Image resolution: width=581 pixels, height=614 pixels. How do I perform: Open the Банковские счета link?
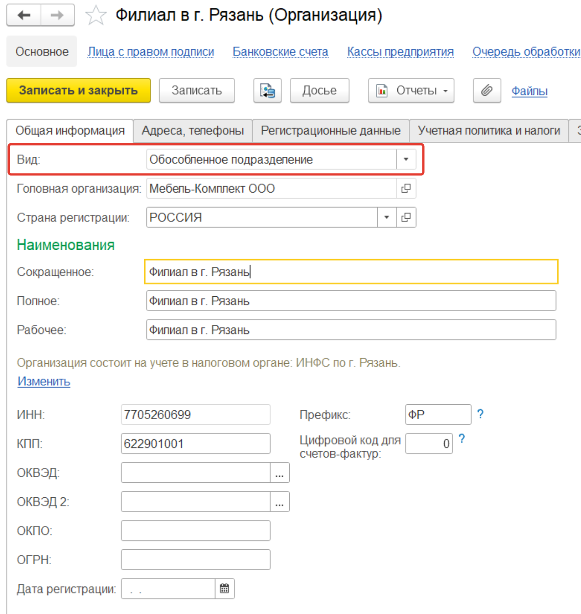point(280,52)
